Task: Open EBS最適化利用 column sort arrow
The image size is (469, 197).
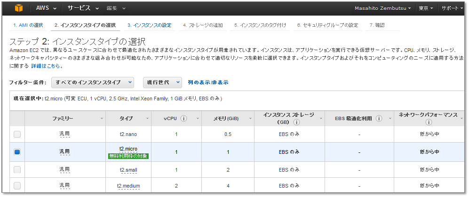Action: pos(390,119)
